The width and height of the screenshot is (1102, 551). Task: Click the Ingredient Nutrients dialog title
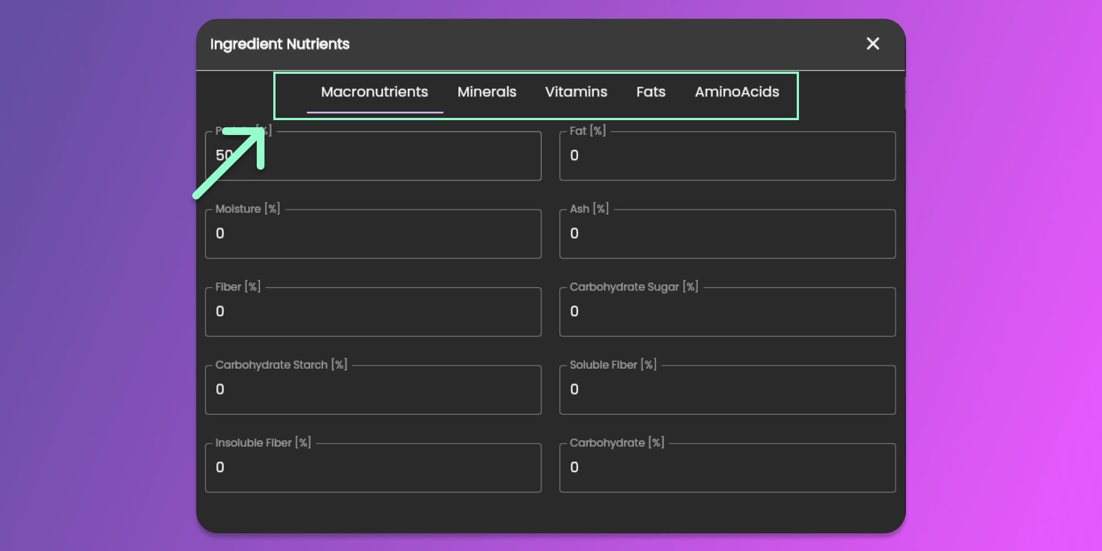280,44
